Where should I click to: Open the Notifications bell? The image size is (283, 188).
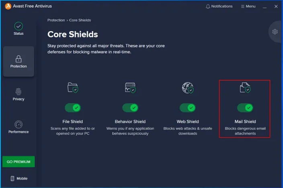pyautogui.click(x=219, y=6)
